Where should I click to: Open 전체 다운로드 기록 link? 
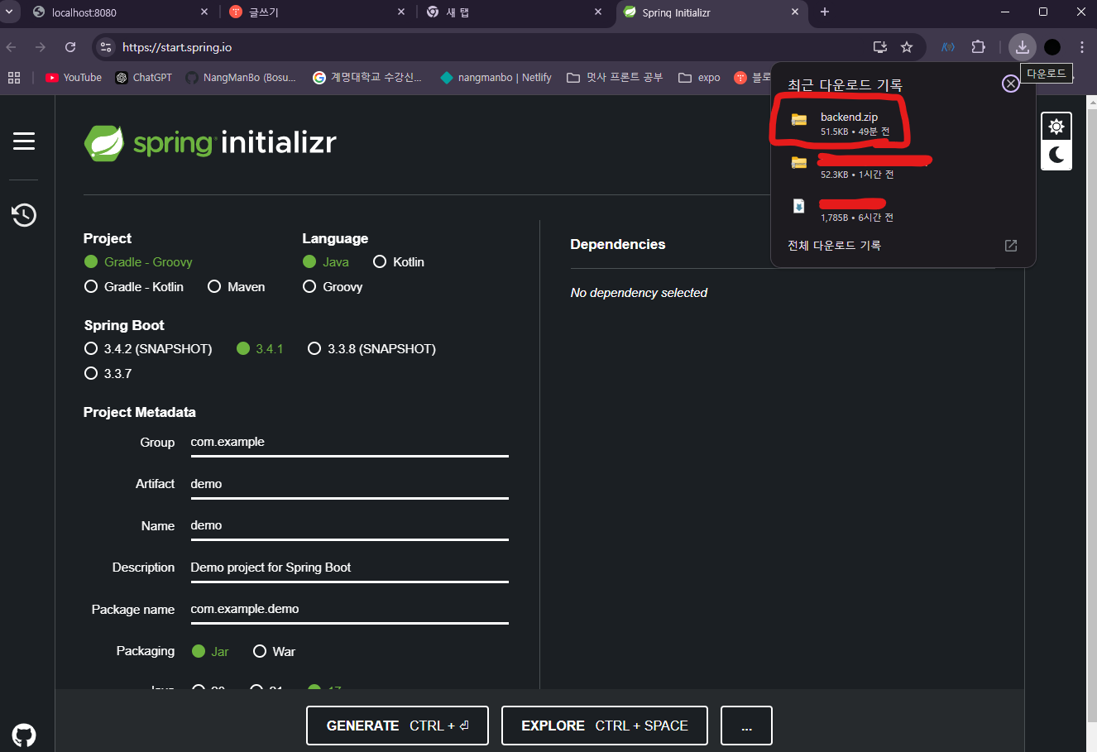tap(834, 246)
